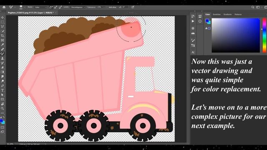Open the Mode dropdown set to Color
267x150 pixels.
pyautogui.click(x=40, y=7)
